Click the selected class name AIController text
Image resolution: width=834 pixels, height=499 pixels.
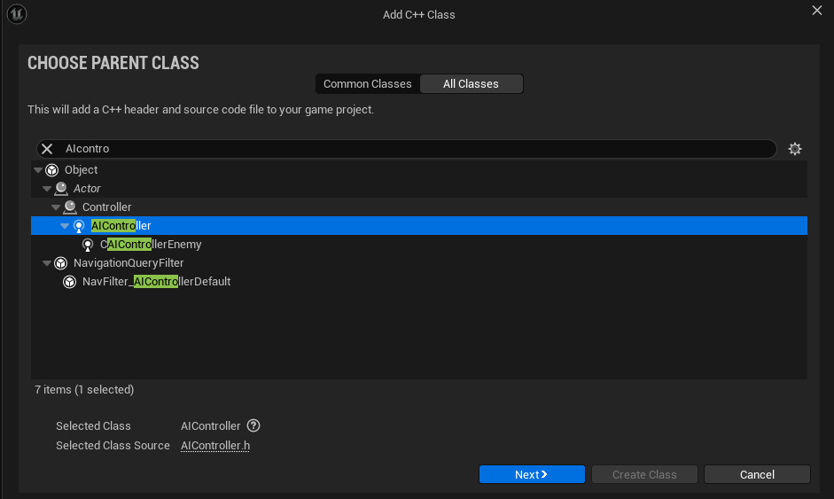tap(211, 426)
